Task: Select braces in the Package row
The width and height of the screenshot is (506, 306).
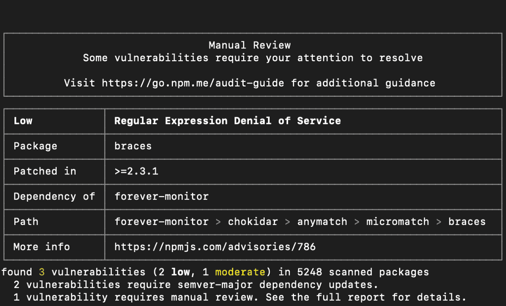Action: (x=133, y=146)
